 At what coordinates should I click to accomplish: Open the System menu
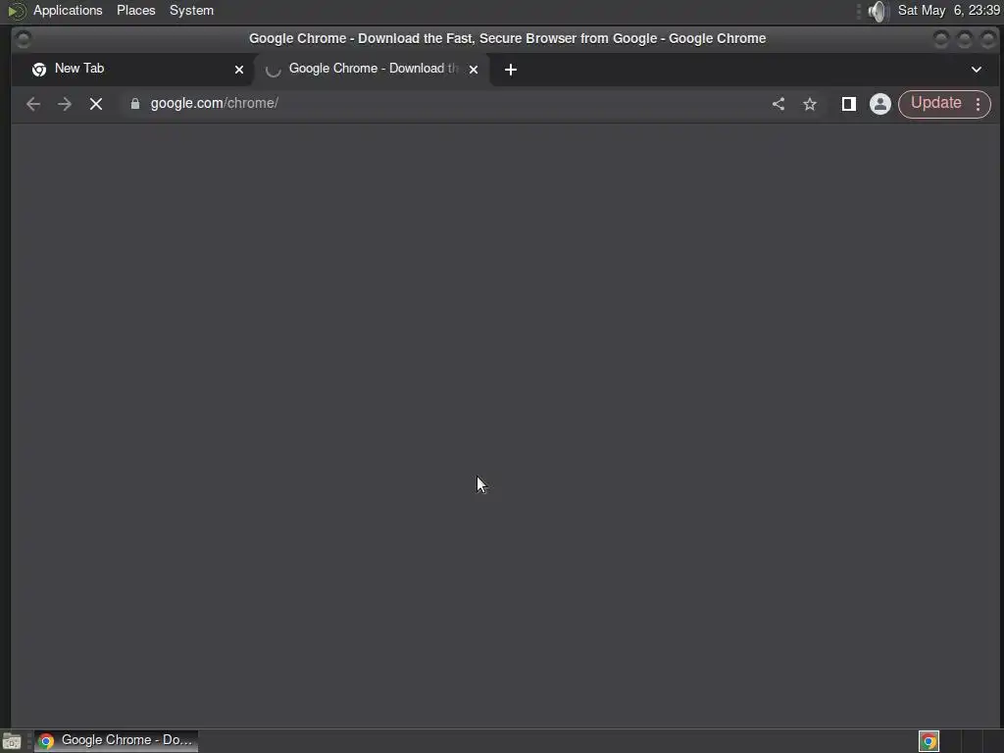191,10
